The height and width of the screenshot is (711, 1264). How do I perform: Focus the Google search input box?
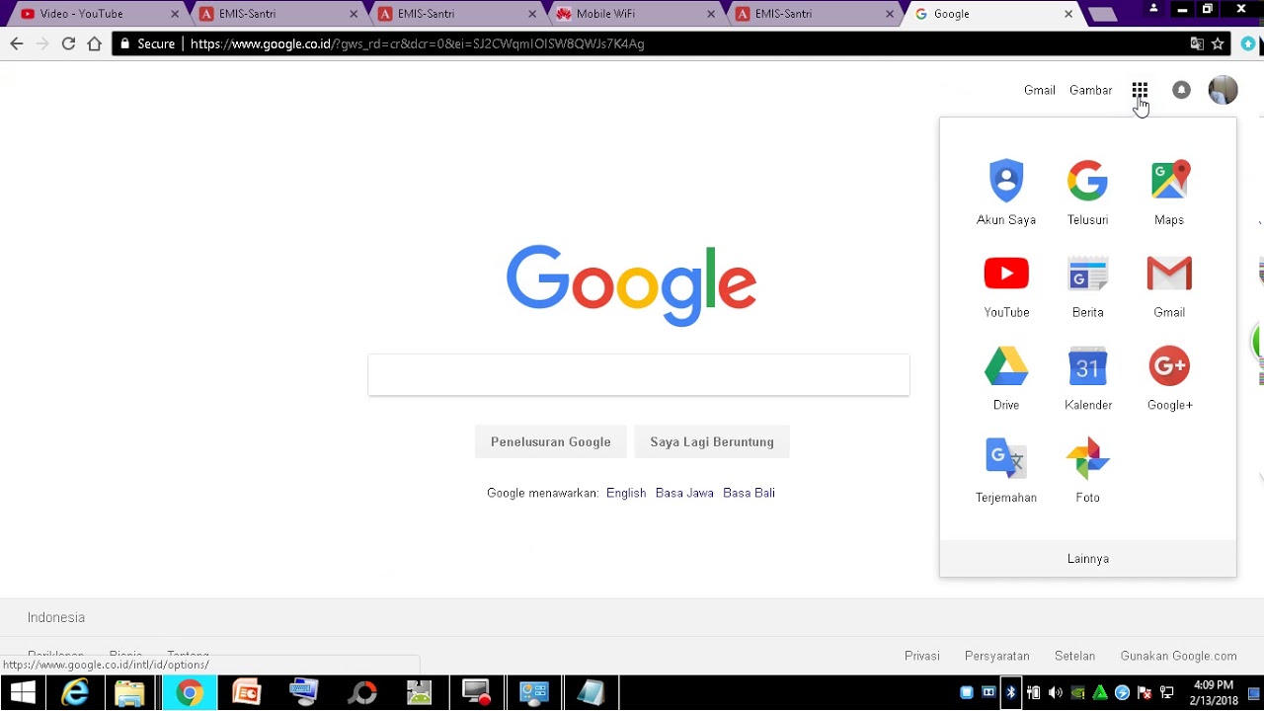click(x=638, y=375)
